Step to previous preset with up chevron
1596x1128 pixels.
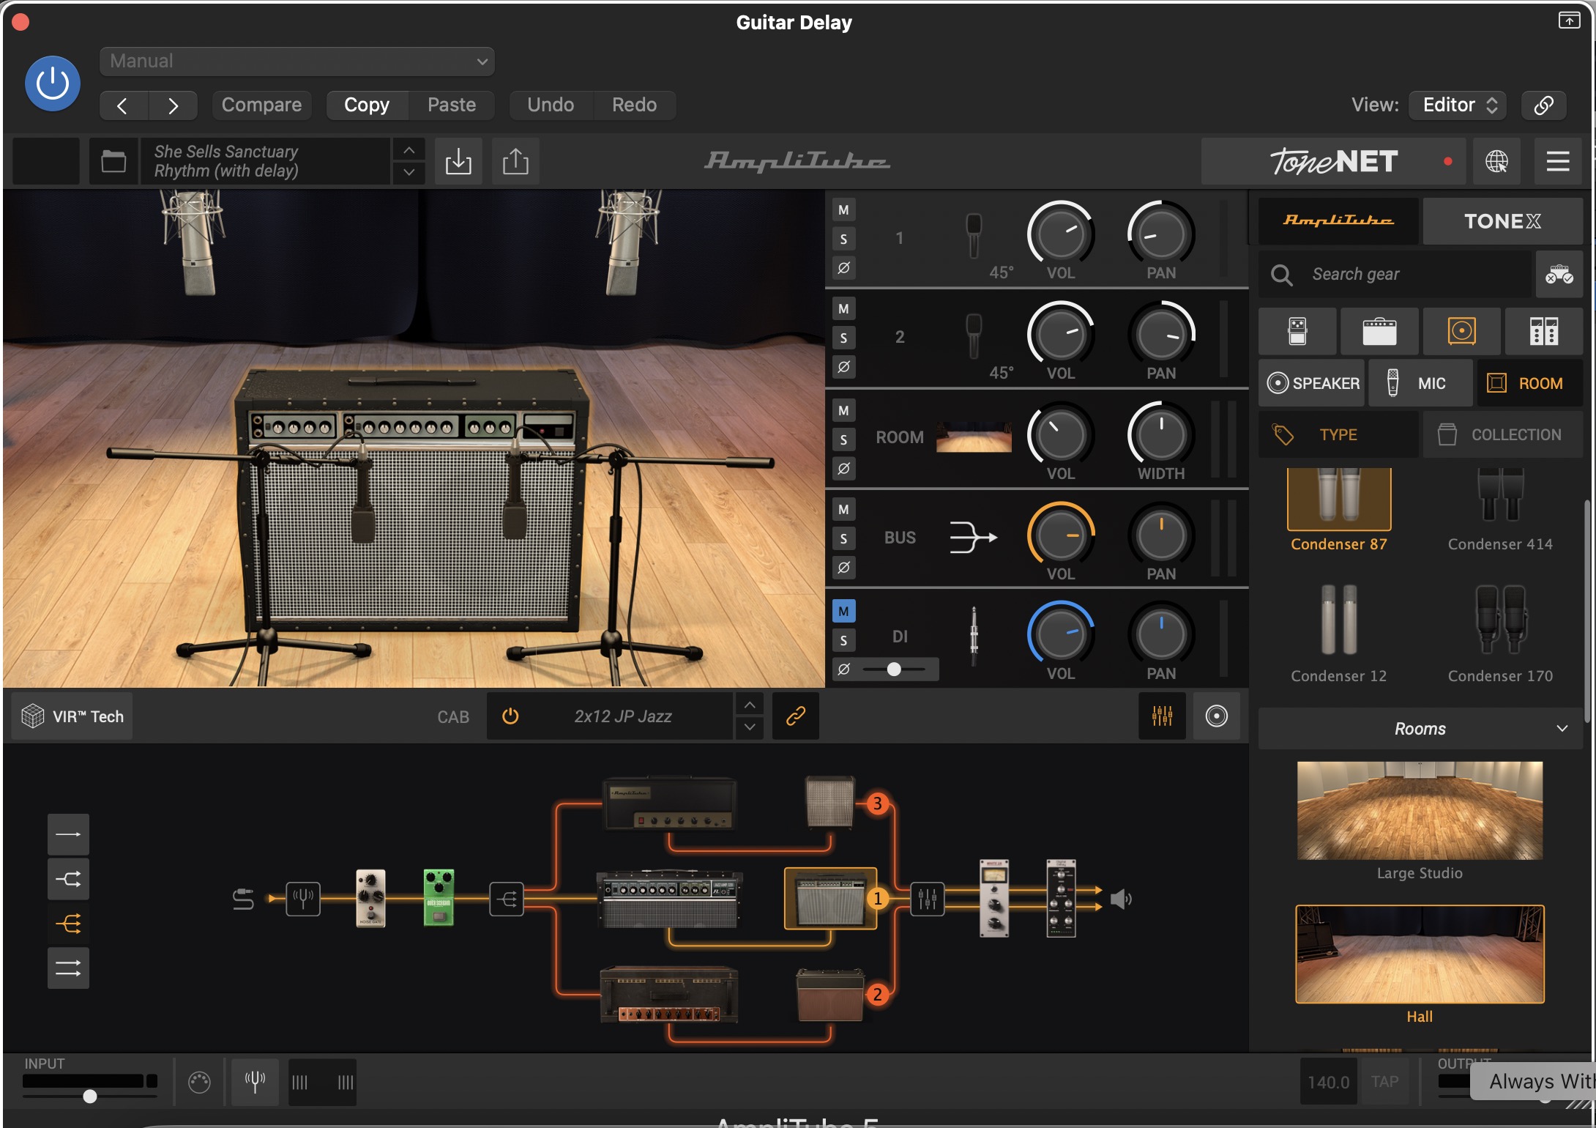(409, 150)
